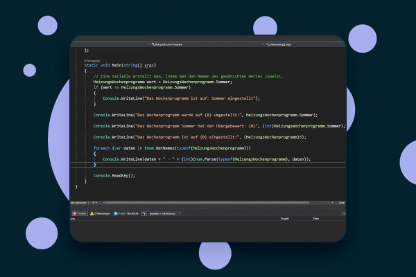416x277 pixels.
Task: Click the 'wurde auf {0} umgestellt!' WriteLine statement
Action: tap(205, 115)
